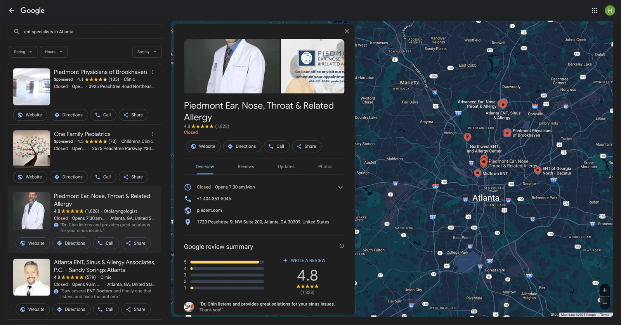Expand the opening hours chevron
This screenshot has height=325, width=621.
pyautogui.click(x=340, y=187)
